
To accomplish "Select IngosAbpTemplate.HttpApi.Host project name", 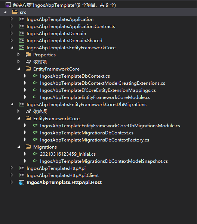I will click(64, 183).
